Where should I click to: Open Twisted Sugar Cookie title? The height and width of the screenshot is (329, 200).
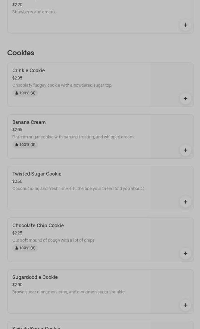pyautogui.click(x=37, y=174)
